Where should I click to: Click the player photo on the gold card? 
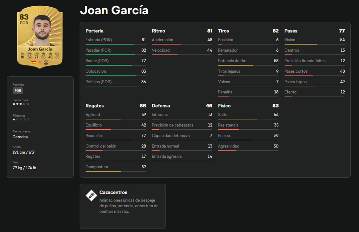[42, 28]
